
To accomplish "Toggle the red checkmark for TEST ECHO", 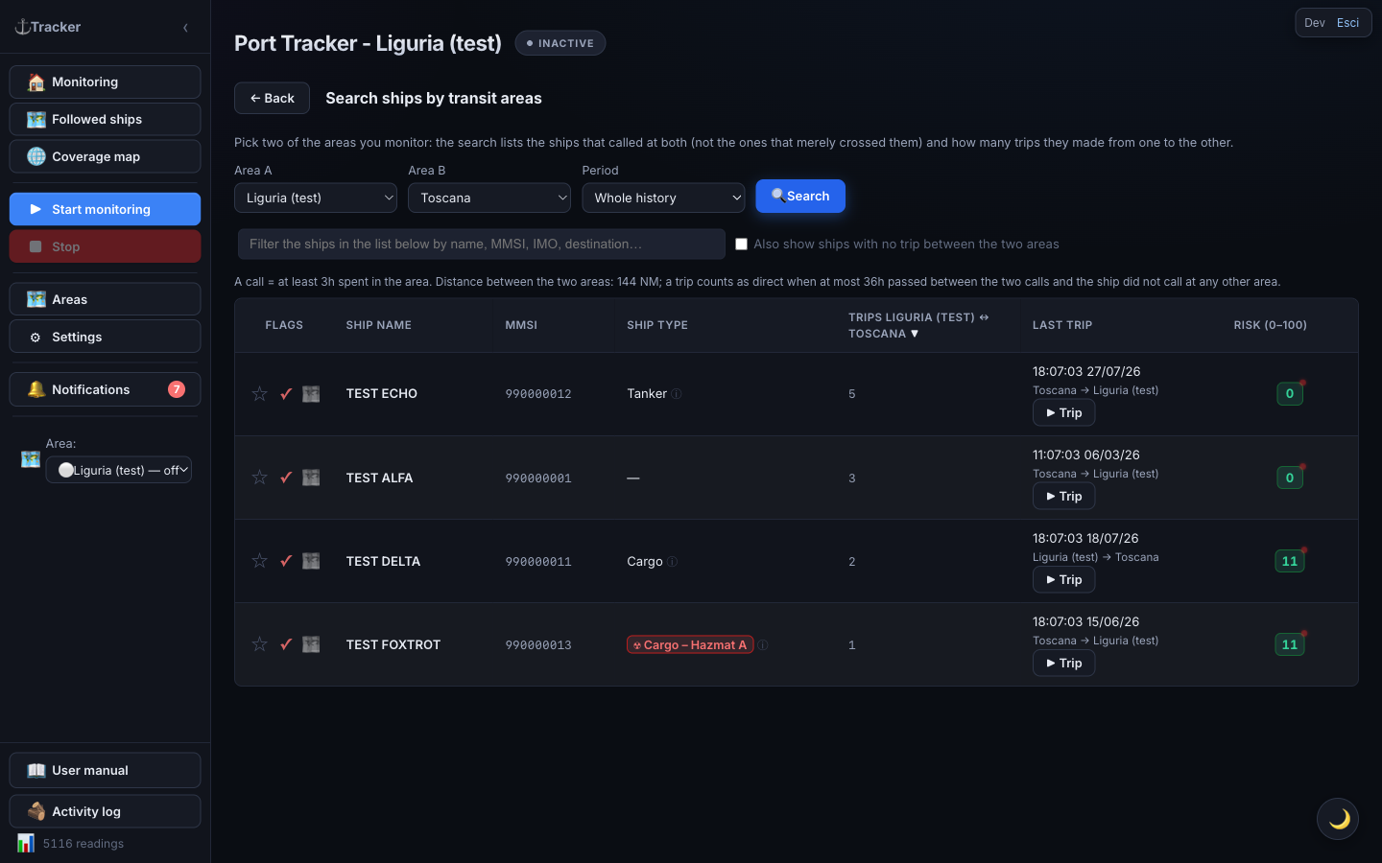I will click(286, 394).
